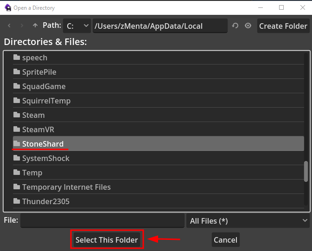Select the Temporary Internet Files folder

pos(66,187)
